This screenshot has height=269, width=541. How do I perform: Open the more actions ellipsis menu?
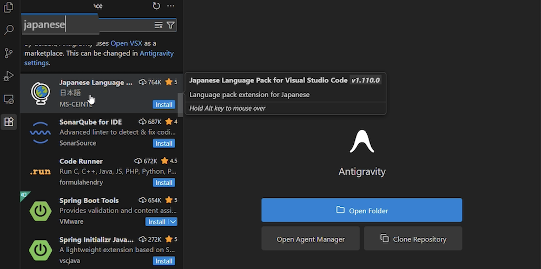tap(171, 6)
